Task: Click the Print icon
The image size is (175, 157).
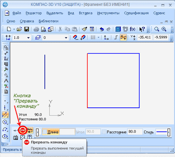Action: (x=36, y=29)
